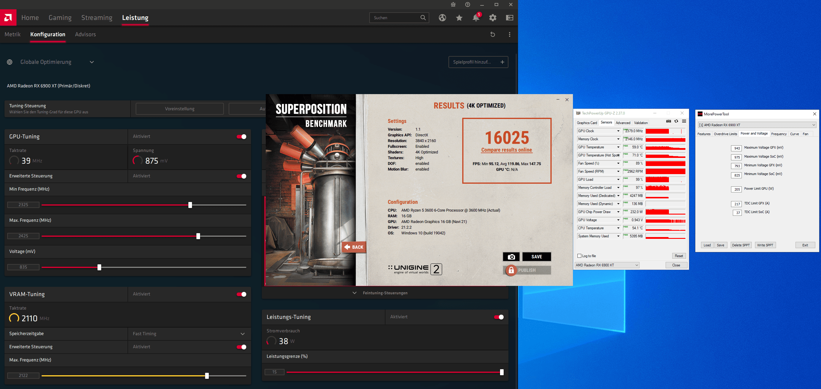Click the AMD logo home icon
This screenshot has height=389, width=821.
click(8, 17)
